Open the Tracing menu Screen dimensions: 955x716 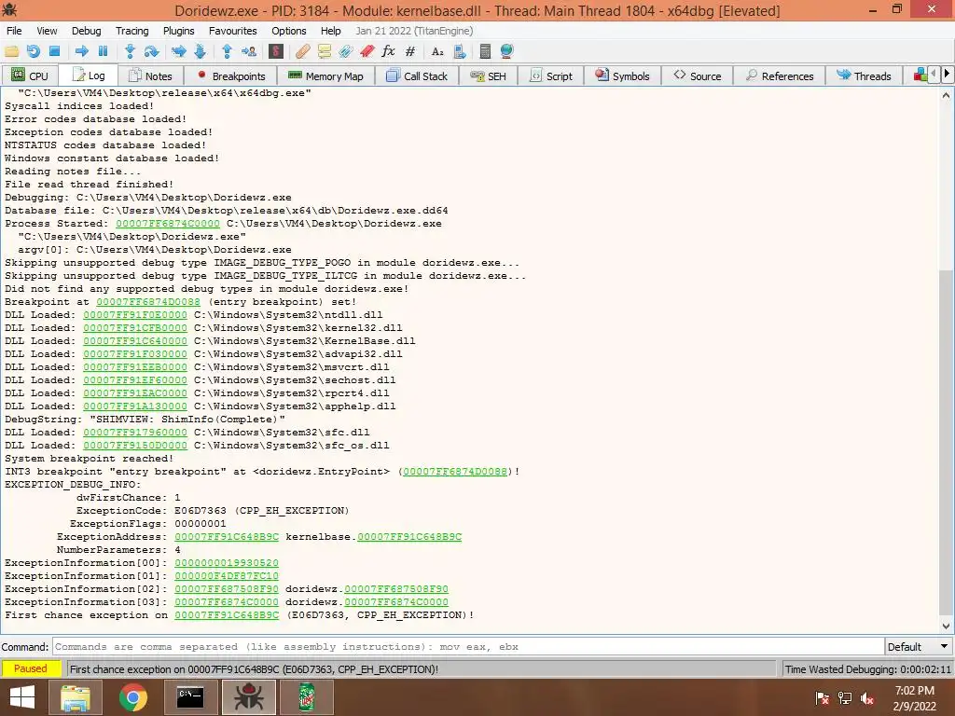tap(132, 31)
